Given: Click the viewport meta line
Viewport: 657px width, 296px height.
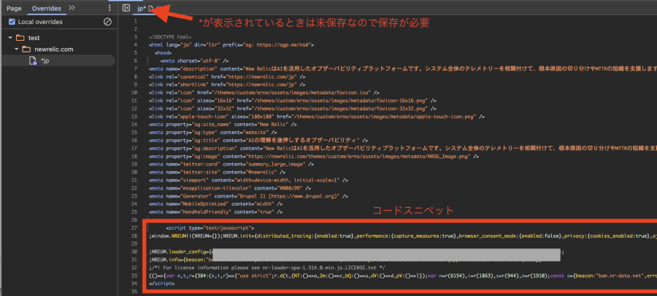Looking at the screenshot, I should pyautogui.click(x=248, y=181).
